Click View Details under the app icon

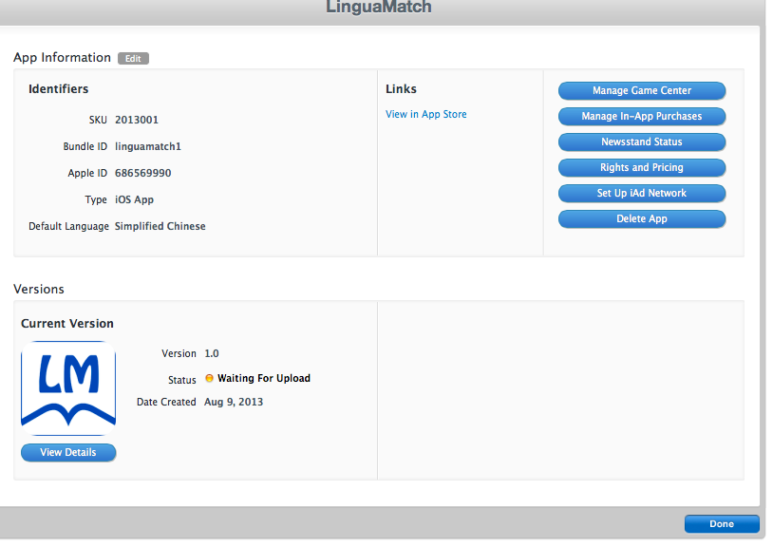pos(68,452)
